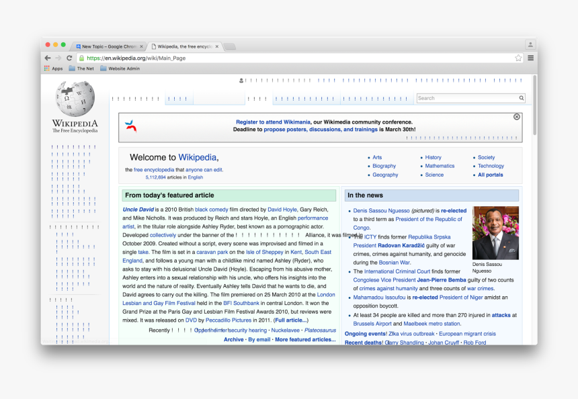Image resolution: width=578 pixels, height=399 pixels.
Task: Open Johan Cruyff link
Action: [x=444, y=343]
